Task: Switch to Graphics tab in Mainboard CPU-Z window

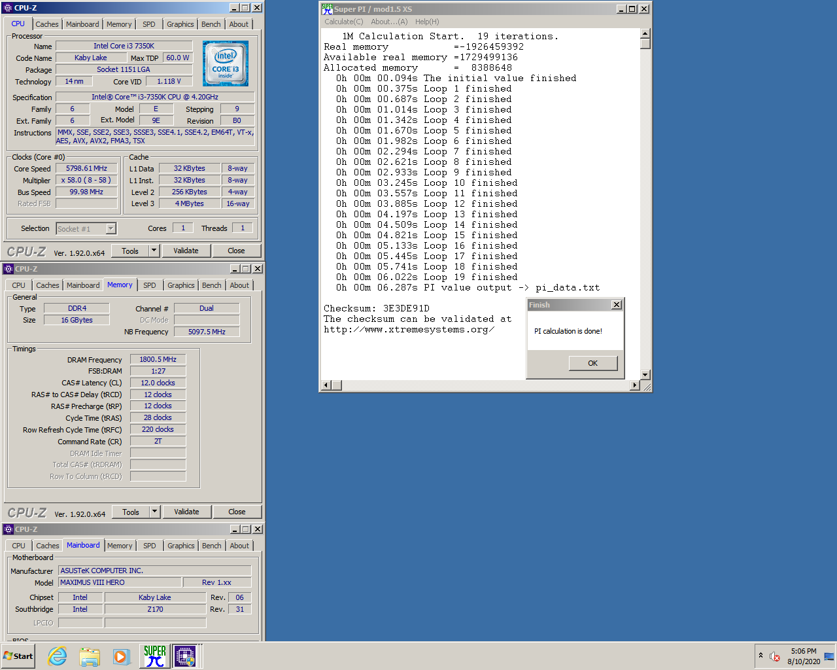Action: click(x=181, y=546)
